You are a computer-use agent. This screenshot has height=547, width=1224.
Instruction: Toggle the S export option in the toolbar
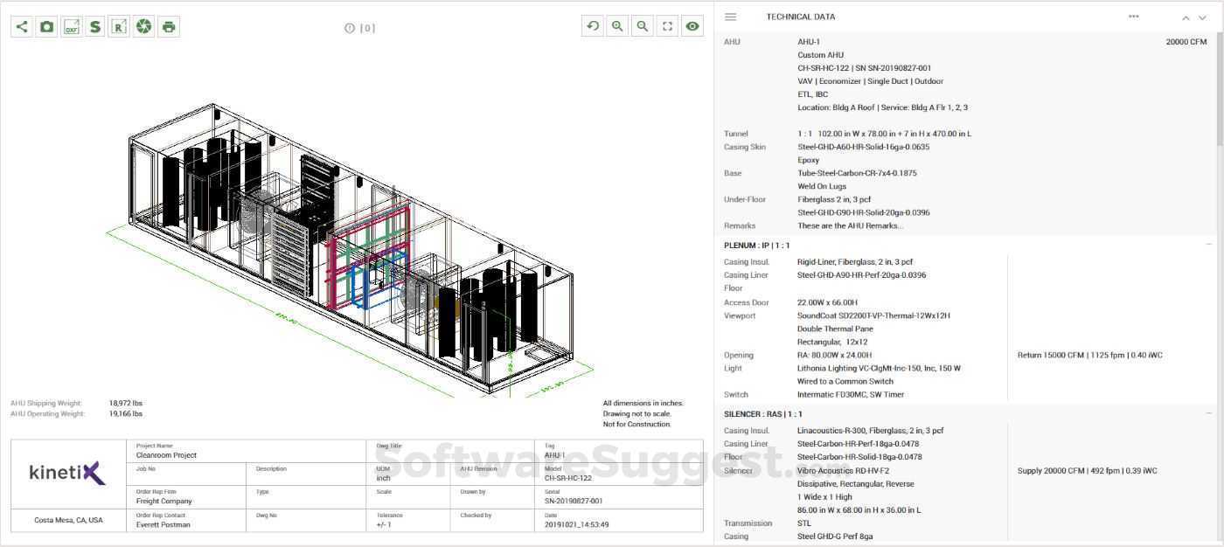[x=95, y=26]
